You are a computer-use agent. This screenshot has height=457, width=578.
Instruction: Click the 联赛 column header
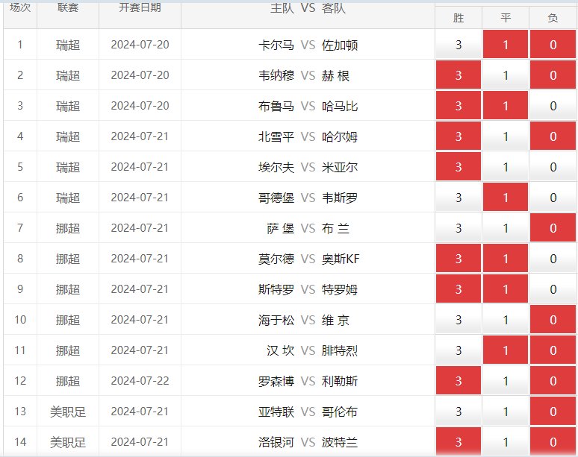pos(68,7)
